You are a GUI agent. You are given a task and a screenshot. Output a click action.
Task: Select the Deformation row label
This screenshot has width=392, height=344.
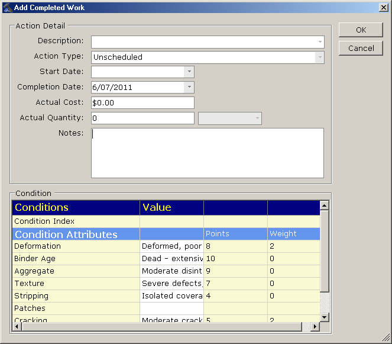click(x=76, y=246)
